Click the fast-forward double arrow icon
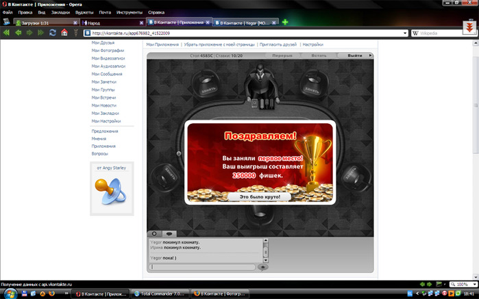 pyautogui.click(x=40, y=33)
